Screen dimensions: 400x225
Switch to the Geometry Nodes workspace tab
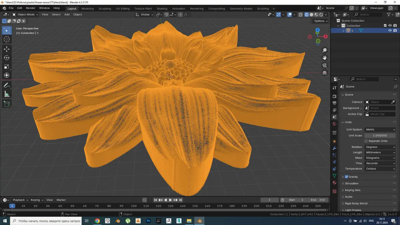241,9
